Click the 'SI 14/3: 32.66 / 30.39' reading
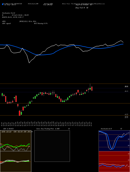The width and height of the screenshot is (130, 172). (x=20, y=15)
